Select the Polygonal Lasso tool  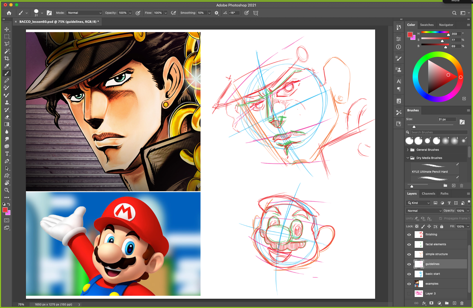tap(7, 44)
